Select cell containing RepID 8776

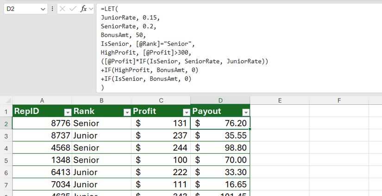click(42, 123)
